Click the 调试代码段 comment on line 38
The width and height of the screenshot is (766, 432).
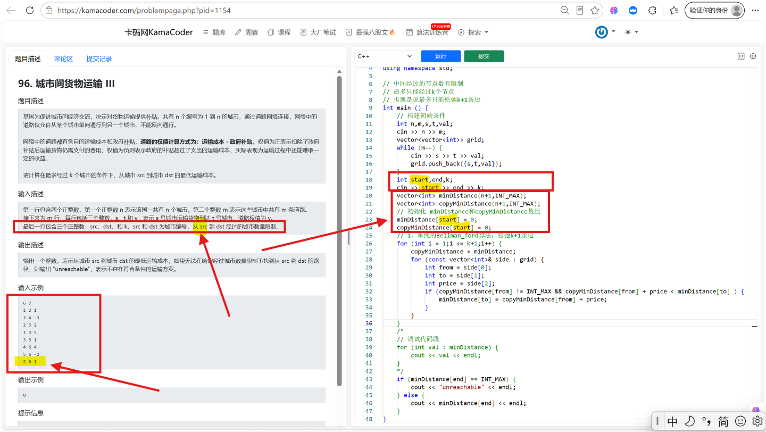coord(418,339)
